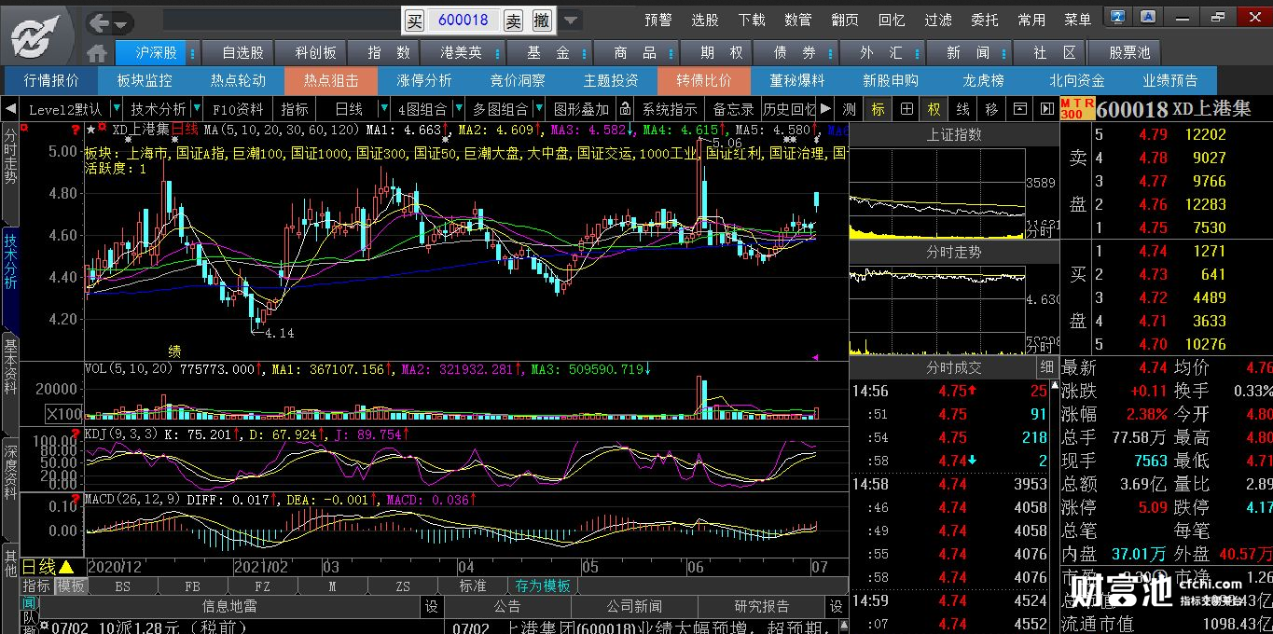Click the 线 drawing line tool icon
This screenshot has width=1273, height=634.
[962, 109]
